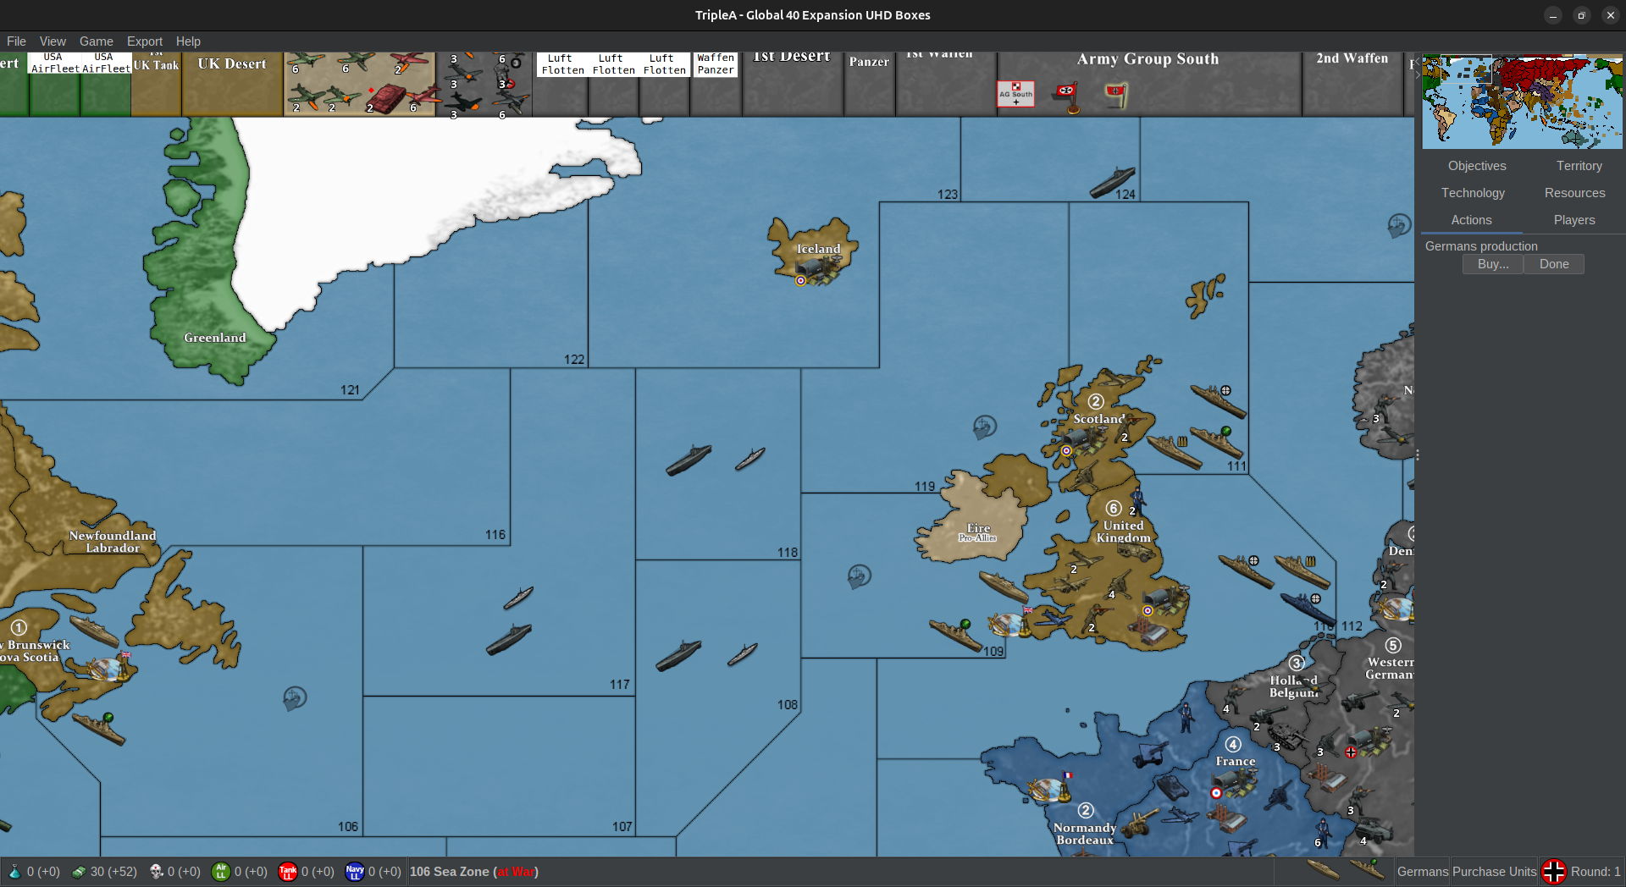Click the convoy marker in sea zone 109
The height and width of the screenshot is (887, 1626).
tap(859, 576)
